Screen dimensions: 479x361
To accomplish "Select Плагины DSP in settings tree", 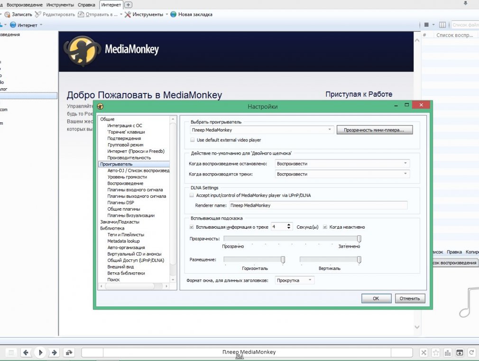I will [120, 203].
